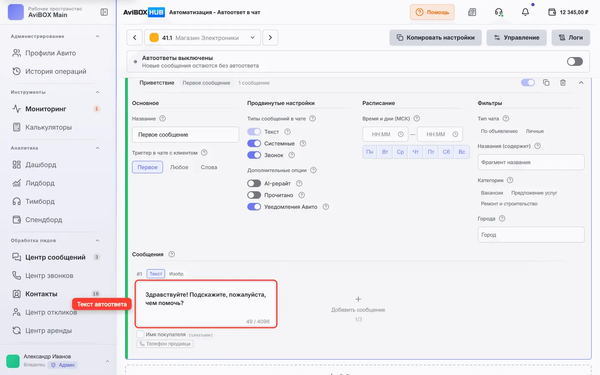Show the help tooltip next to Сообщения
The width and height of the screenshot is (600, 375).
click(x=172, y=254)
